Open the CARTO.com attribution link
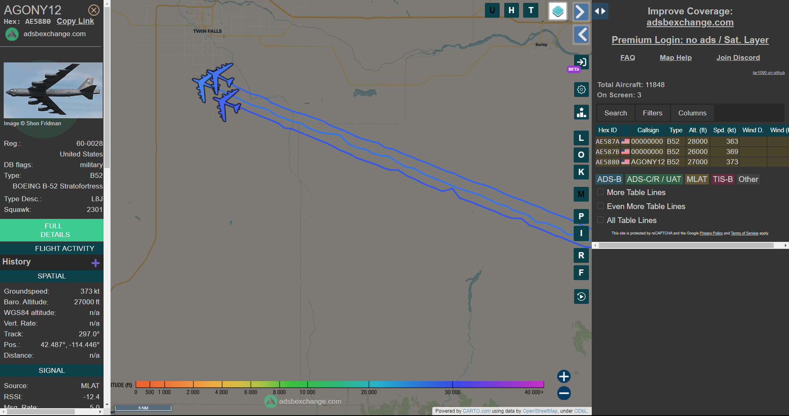 point(476,411)
